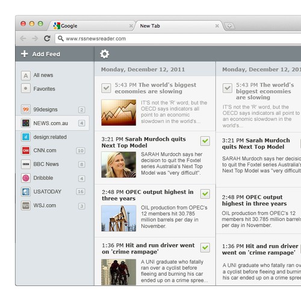Close the Google tab
This screenshot has height=301, width=301.
[x=131, y=26]
